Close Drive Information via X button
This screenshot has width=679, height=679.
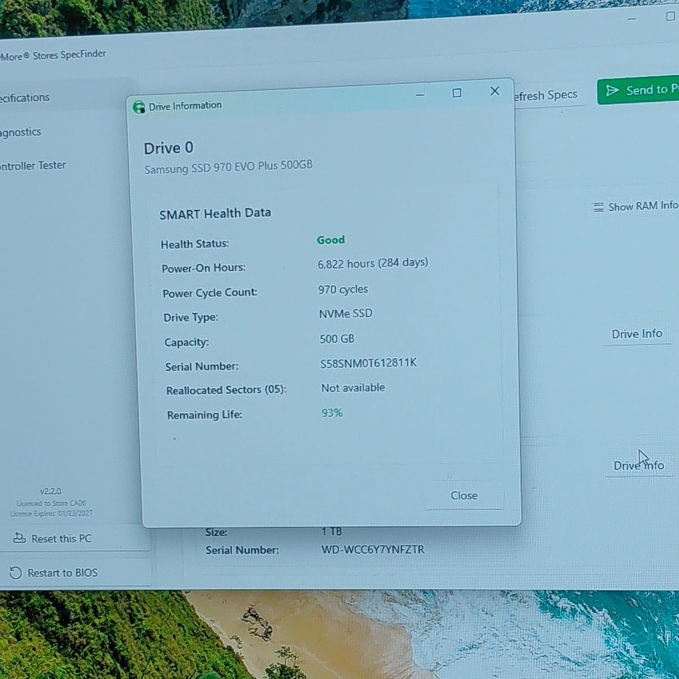click(495, 91)
